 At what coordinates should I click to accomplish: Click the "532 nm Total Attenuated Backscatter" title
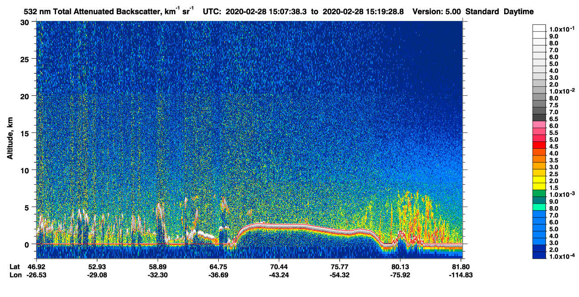click(93, 12)
